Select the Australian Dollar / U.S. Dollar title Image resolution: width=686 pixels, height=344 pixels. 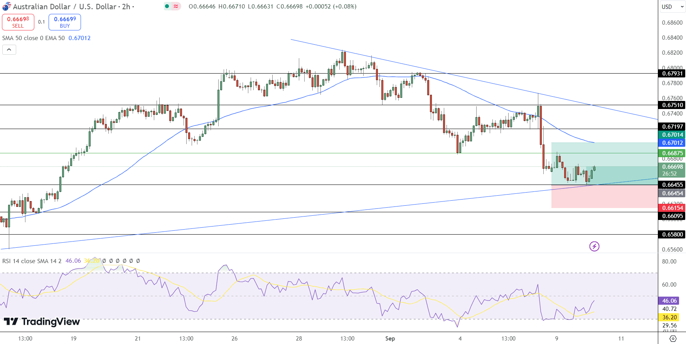pos(64,7)
